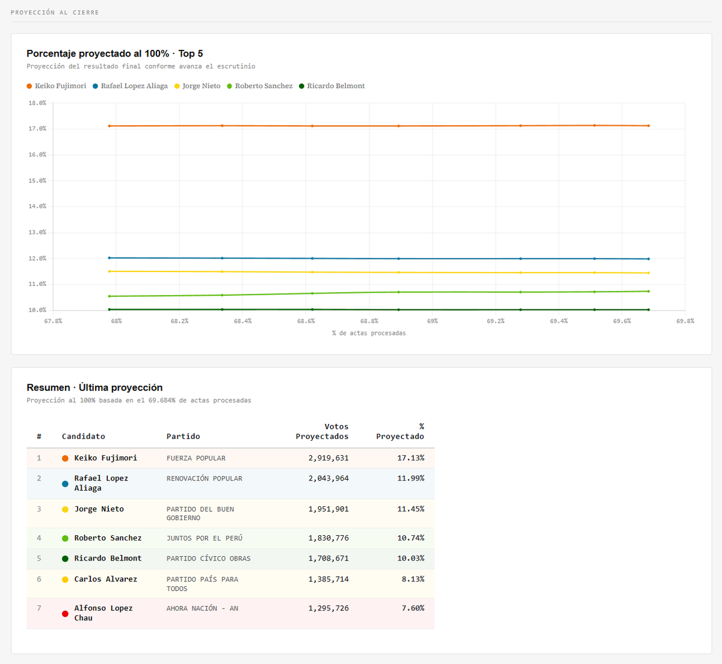Select Jorge Nieto name in table
The width and height of the screenshot is (722, 664).
(x=99, y=509)
